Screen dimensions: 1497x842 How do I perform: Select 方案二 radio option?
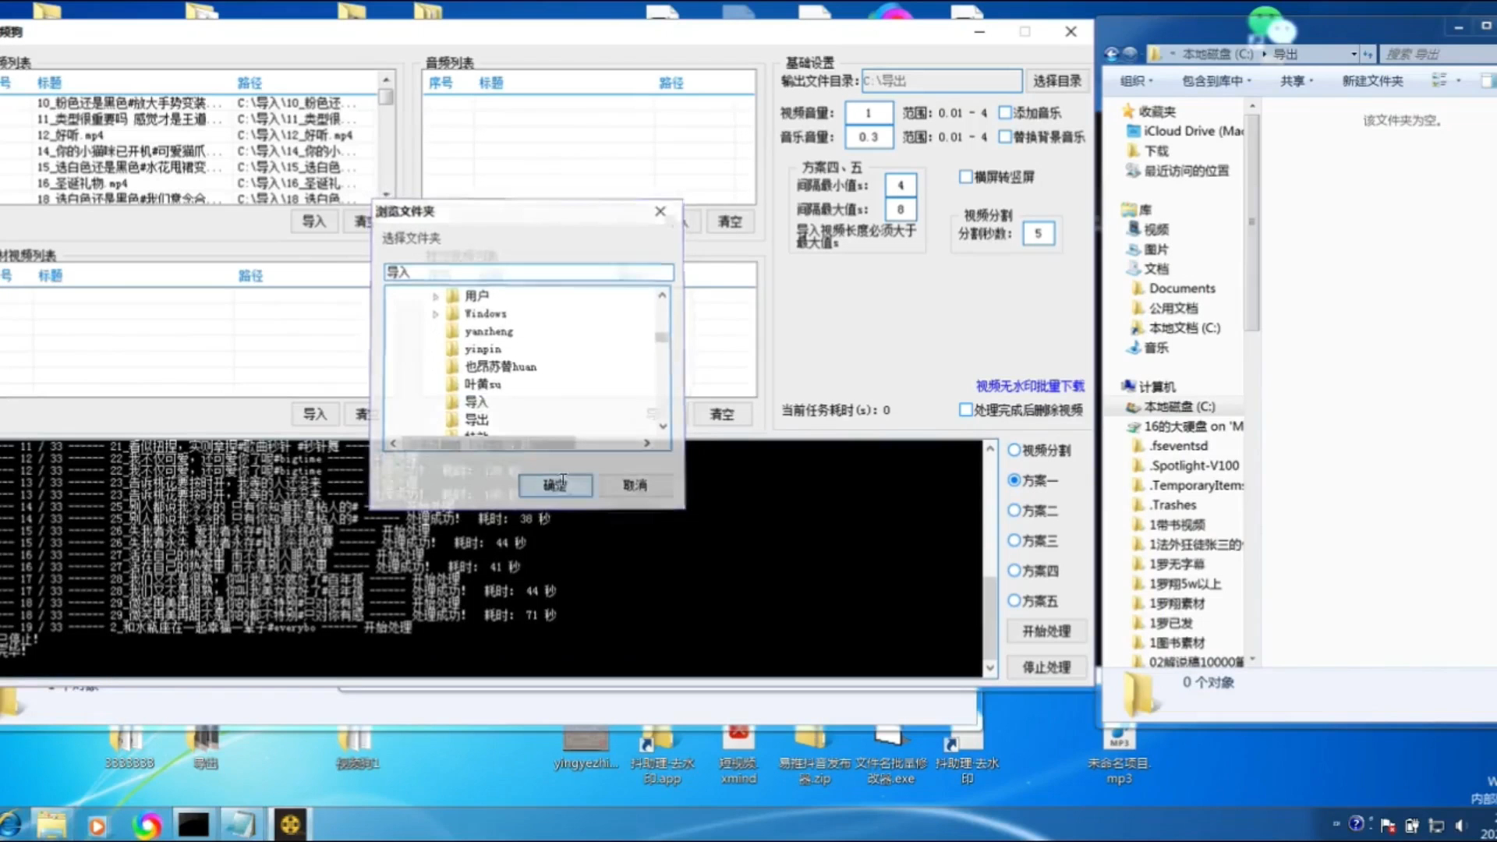tap(1014, 510)
